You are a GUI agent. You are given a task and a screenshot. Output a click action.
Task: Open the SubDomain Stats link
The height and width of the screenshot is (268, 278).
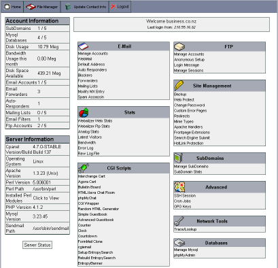(x=188, y=172)
